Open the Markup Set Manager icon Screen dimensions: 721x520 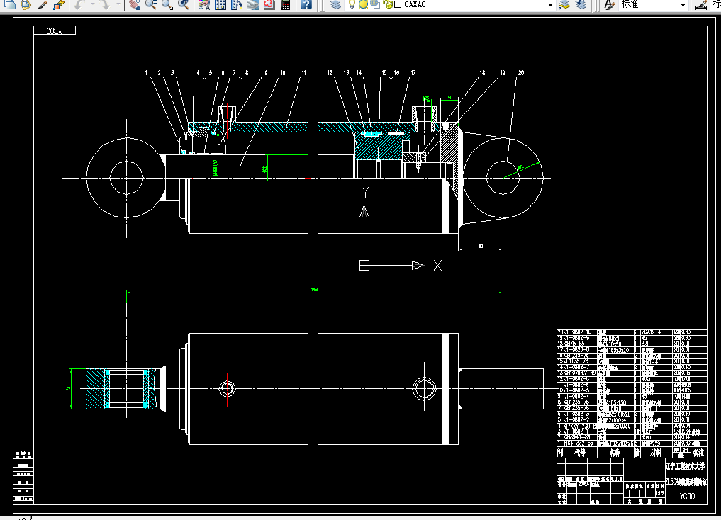[269, 4]
